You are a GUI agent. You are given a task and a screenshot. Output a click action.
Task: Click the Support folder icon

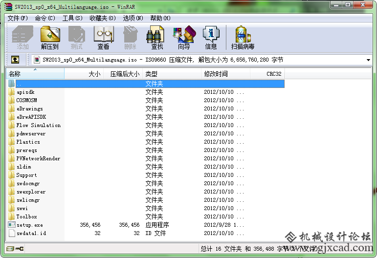[x=12, y=175]
